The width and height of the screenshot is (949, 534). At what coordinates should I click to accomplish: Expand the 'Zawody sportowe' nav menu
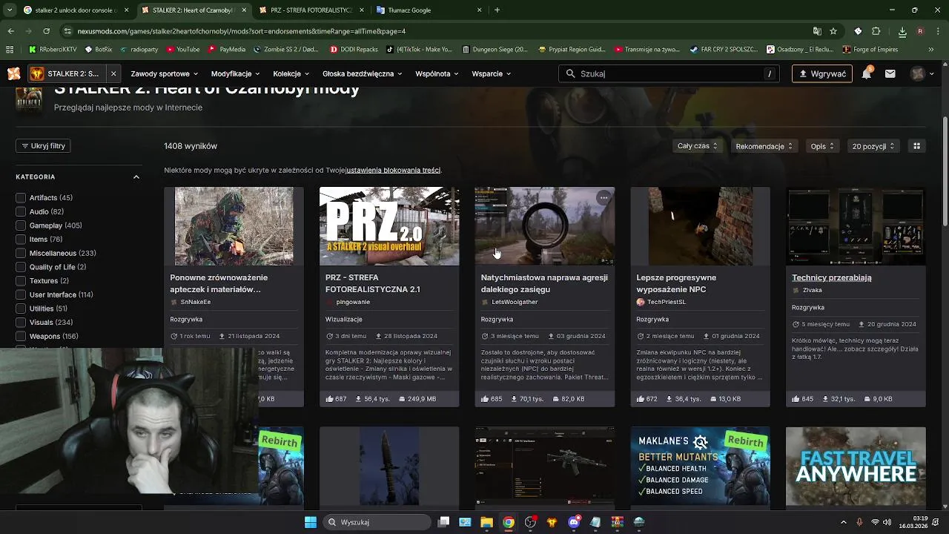165,73
